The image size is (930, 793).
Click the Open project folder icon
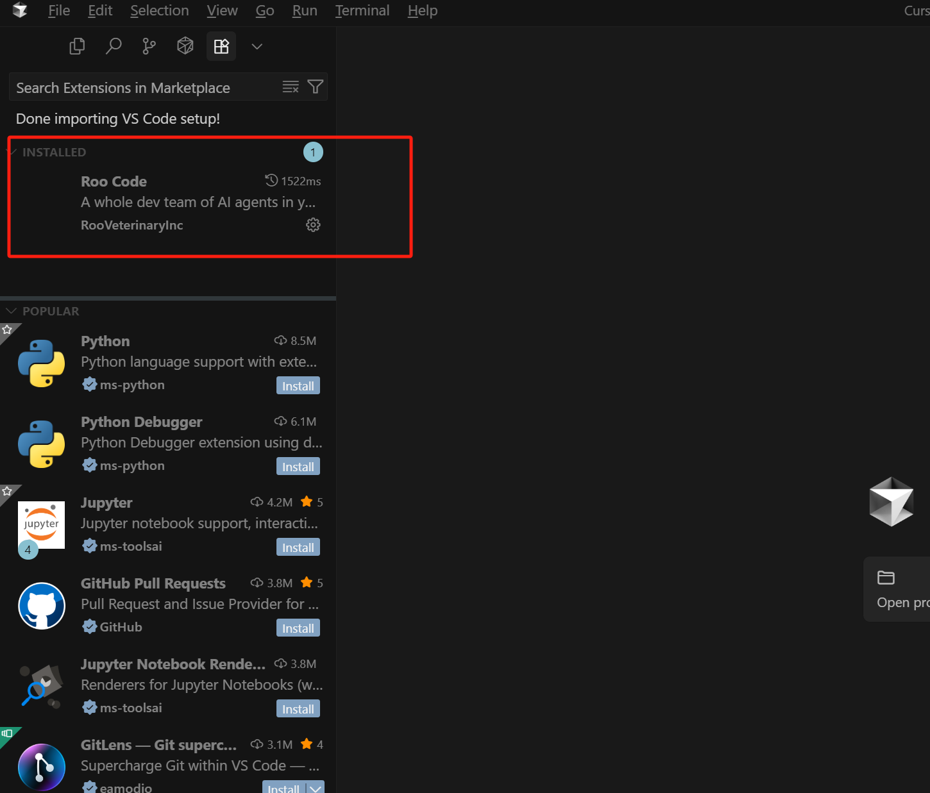pyautogui.click(x=886, y=578)
